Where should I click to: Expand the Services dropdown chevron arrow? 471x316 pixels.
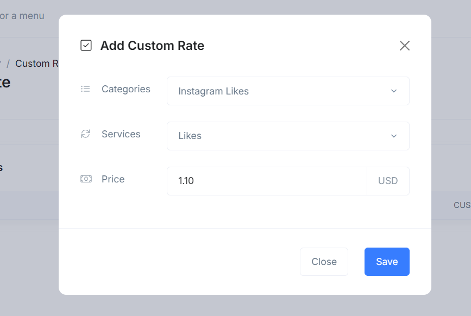tap(394, 136)
